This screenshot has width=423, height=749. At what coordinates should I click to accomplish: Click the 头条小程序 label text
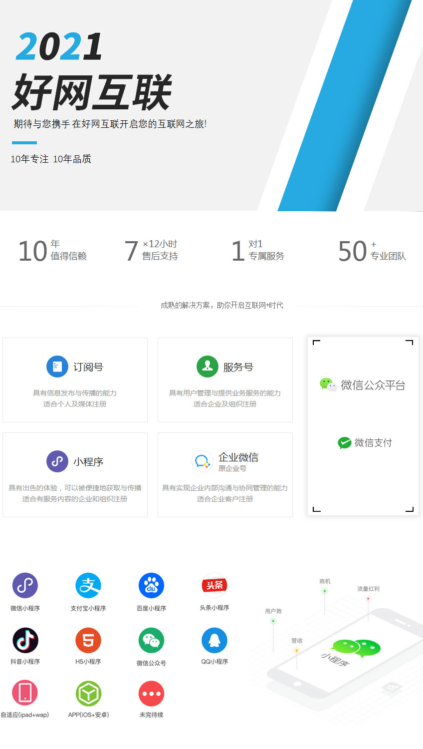(214, 608)
